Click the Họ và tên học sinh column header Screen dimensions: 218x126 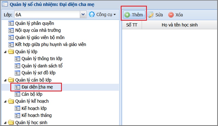[x=180, y=25]
